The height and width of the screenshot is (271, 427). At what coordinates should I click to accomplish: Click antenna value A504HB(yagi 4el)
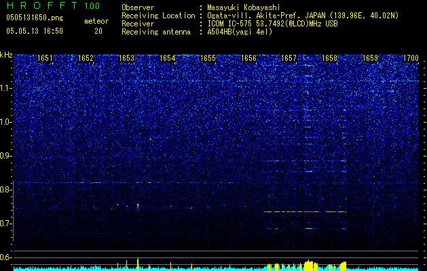tap(240, 32)
